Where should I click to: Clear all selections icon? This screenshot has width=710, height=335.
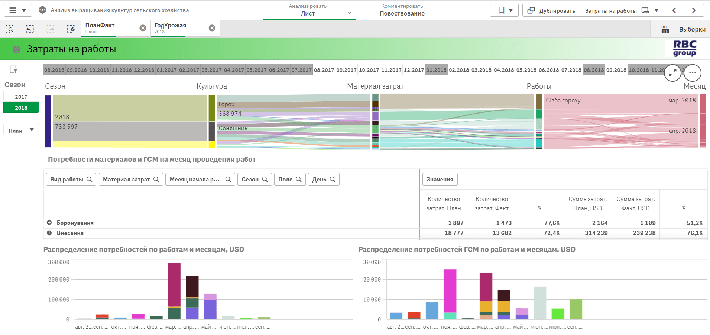click(x=71, y=29)
